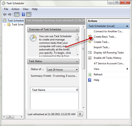Click the center pane scroll up arrow
This screenshot has width=132, height=126.
[x=84, y=27]
